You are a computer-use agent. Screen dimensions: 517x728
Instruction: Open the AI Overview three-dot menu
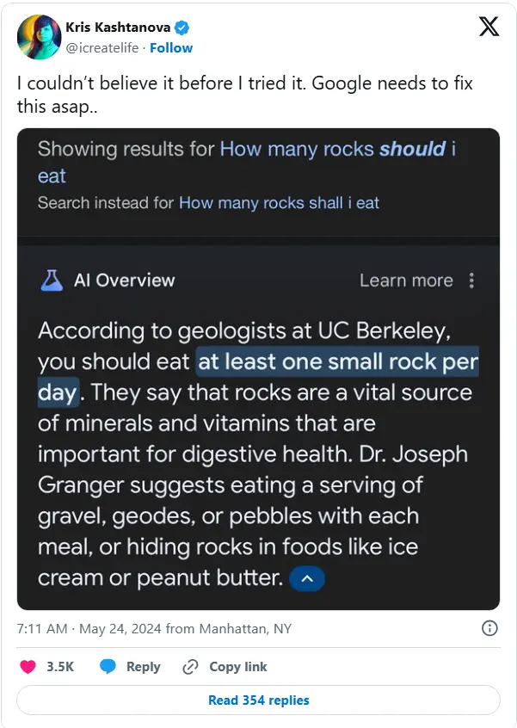click(x=471, y=281)
